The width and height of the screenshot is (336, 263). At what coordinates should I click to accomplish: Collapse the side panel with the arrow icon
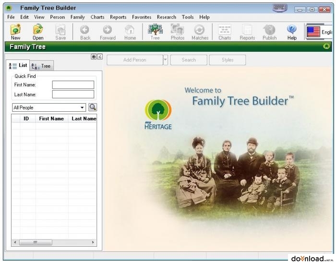[100, 57]
